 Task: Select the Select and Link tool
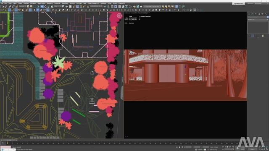[10, 7]
